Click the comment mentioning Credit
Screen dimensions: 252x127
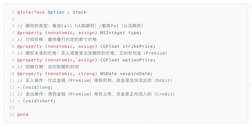point(96,94)
